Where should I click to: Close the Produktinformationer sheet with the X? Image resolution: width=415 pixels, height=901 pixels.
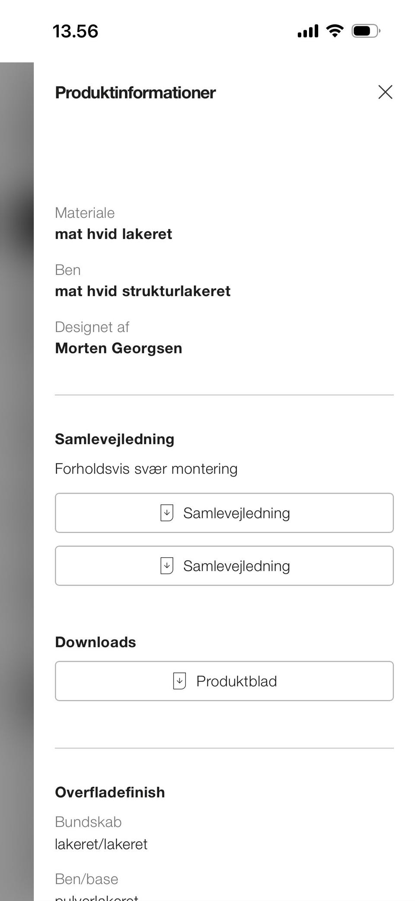(385, 92)
